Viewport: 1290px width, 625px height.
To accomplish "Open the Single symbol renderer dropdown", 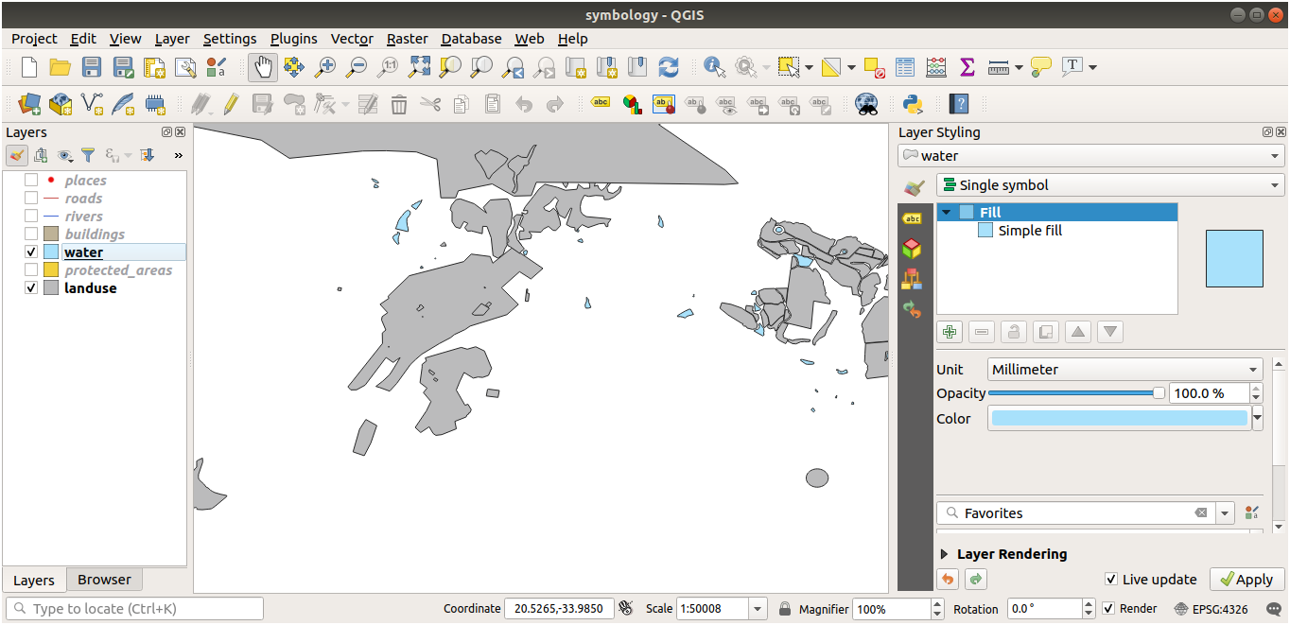I will click(x=1109, y=185).
